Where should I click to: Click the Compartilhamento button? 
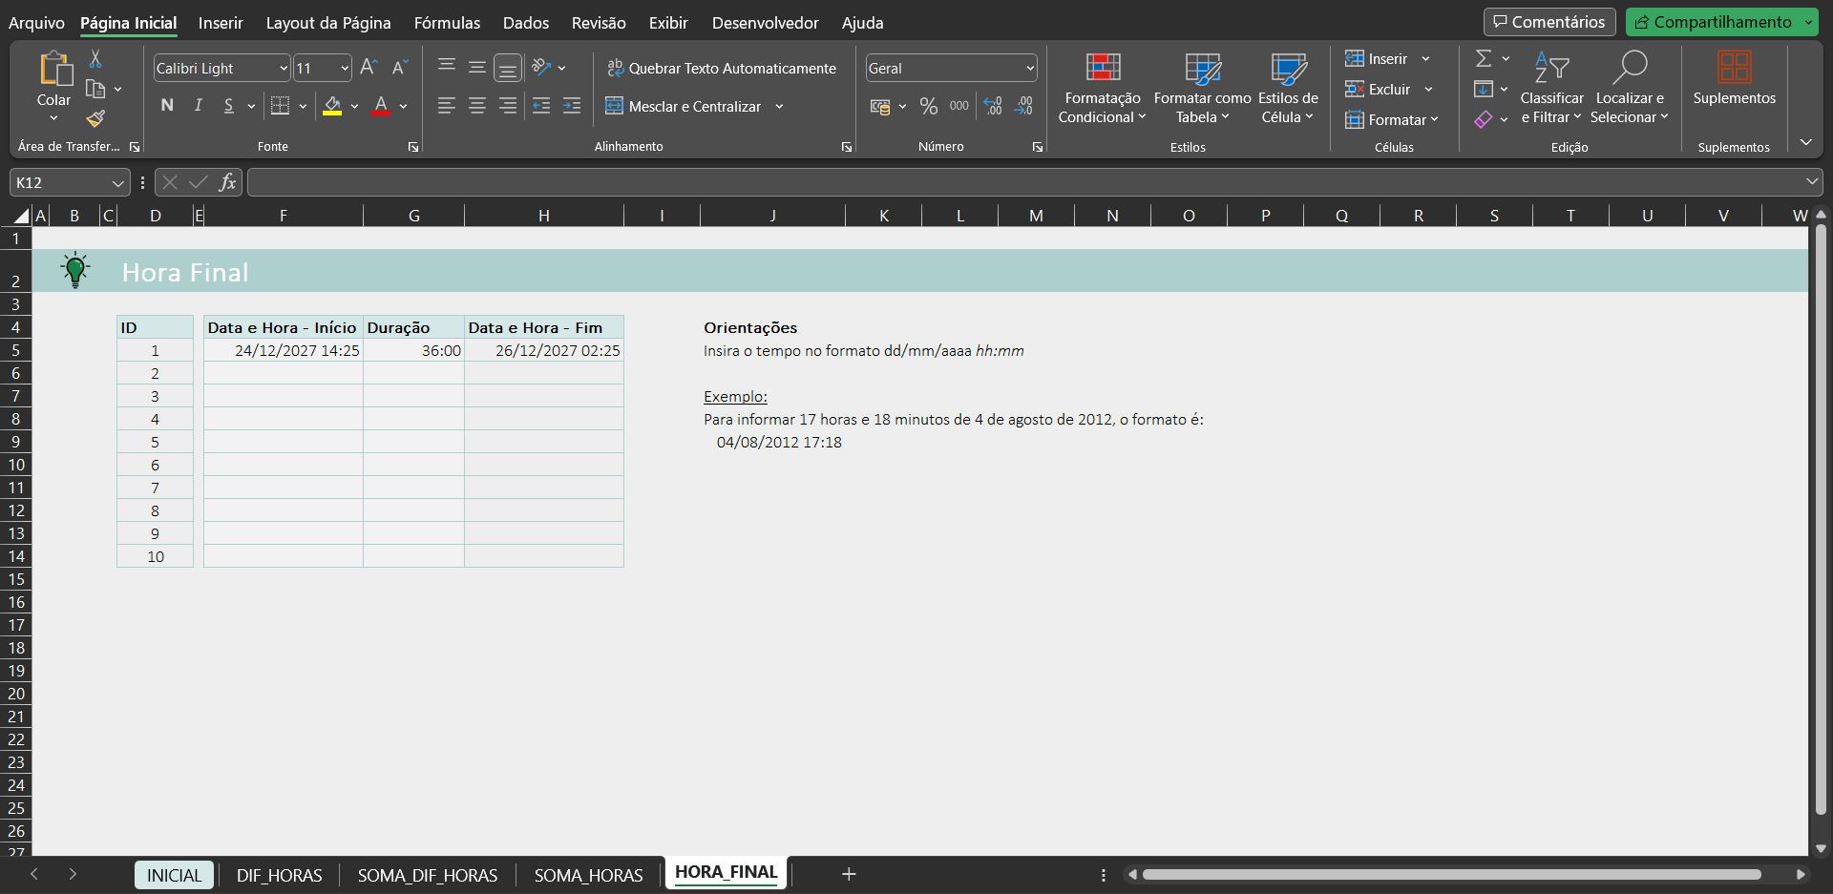click(x=1721, y=21)
